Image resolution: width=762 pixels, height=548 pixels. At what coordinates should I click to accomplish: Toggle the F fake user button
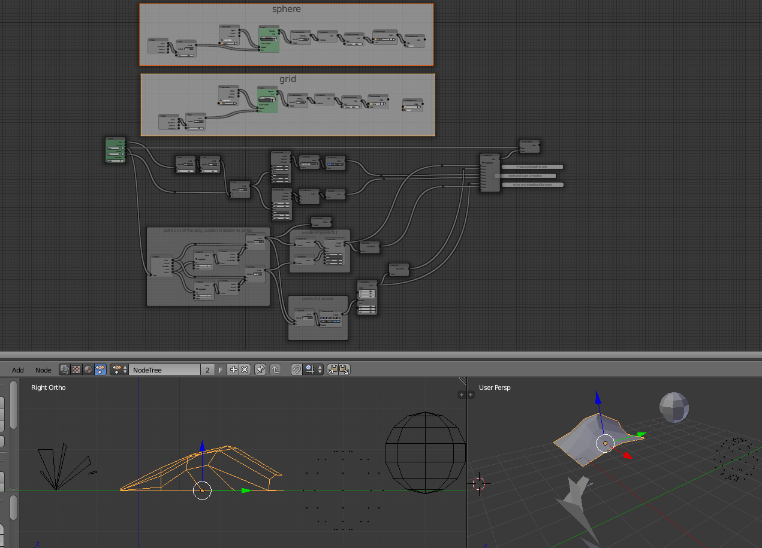(221, 370)
